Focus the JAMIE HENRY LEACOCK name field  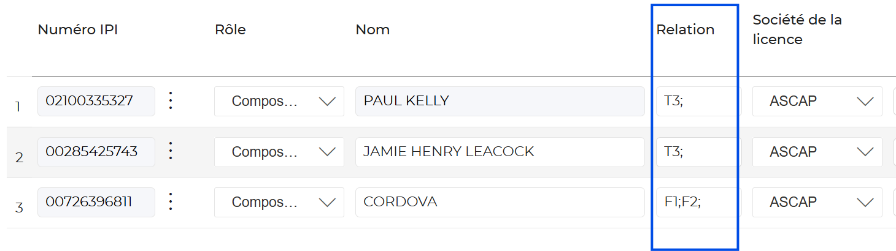(x=499, y=151)
